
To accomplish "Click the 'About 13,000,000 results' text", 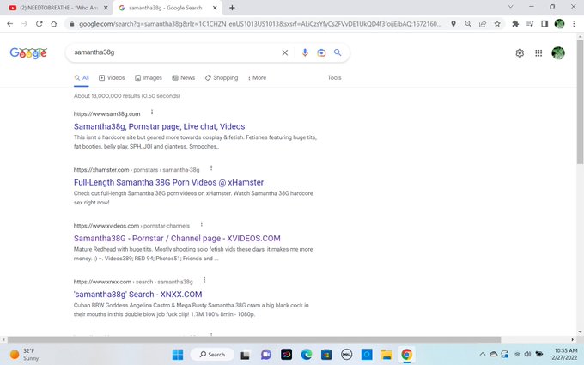I will tap(127, 96).
